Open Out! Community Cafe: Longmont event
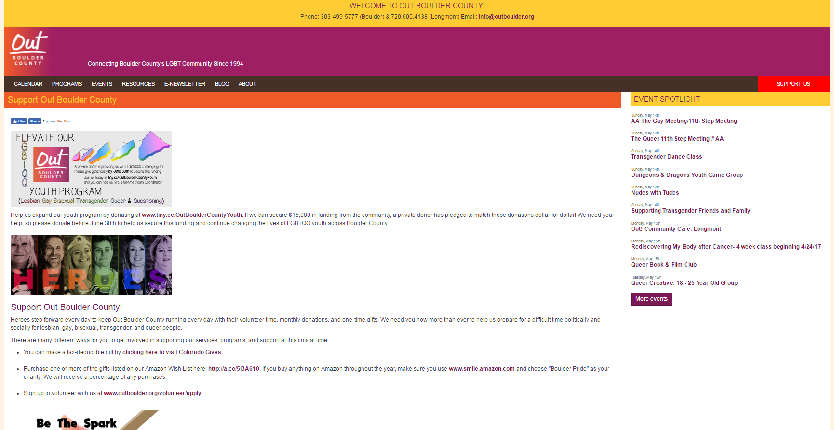The width and height of the screenshot is (834, 430). [x=676, y=229]
